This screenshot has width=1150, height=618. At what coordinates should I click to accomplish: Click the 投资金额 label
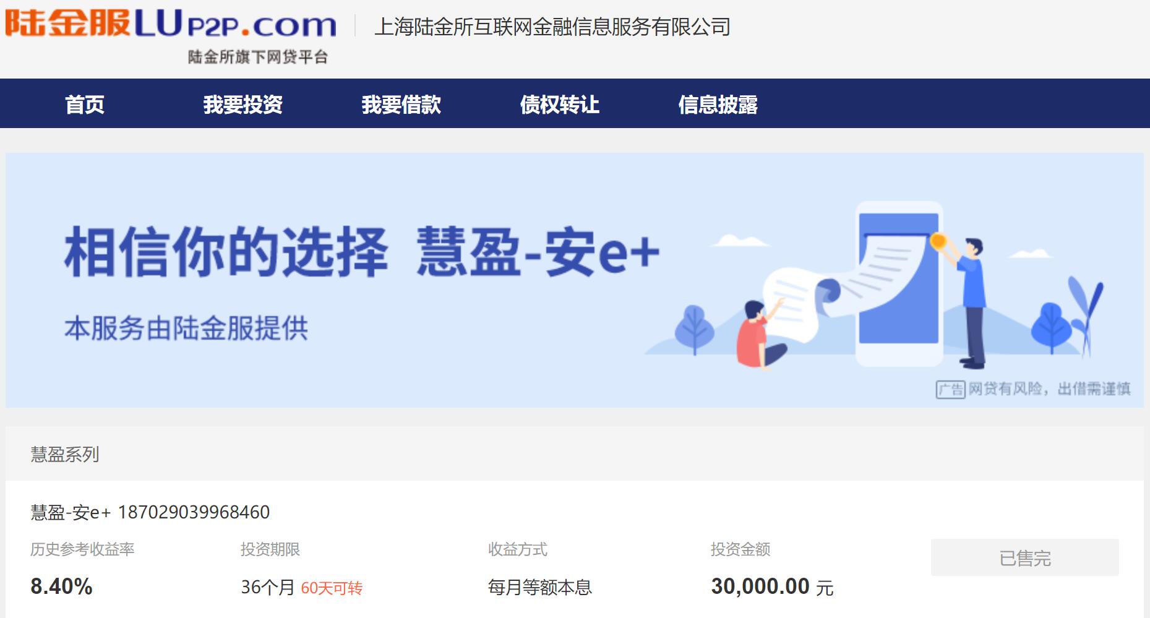click(x=740, y=549)
